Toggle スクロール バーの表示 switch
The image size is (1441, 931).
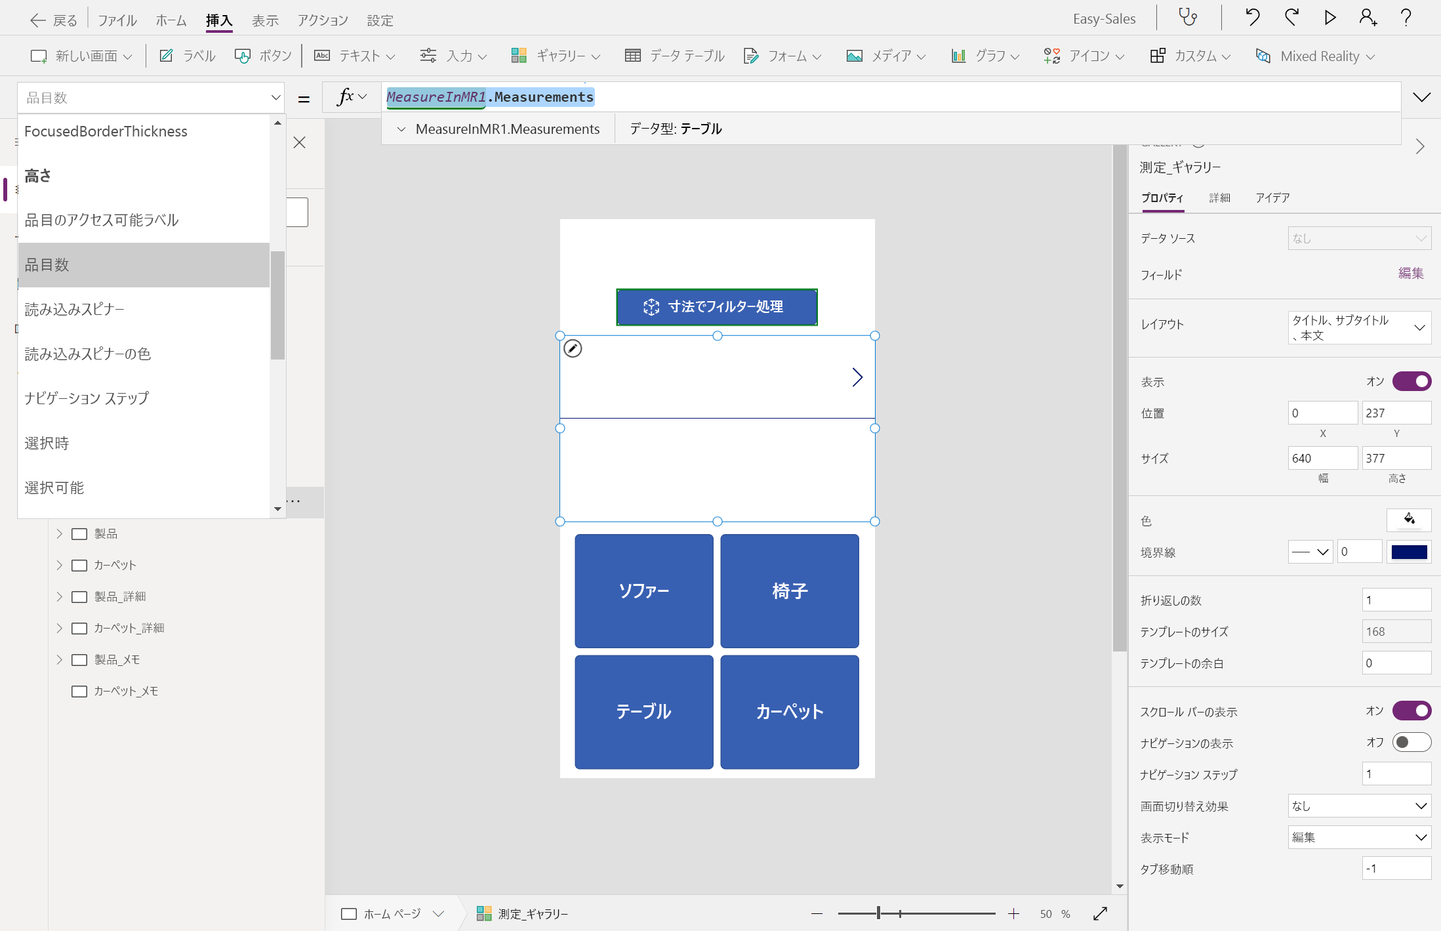click(x=1411, y=711)
